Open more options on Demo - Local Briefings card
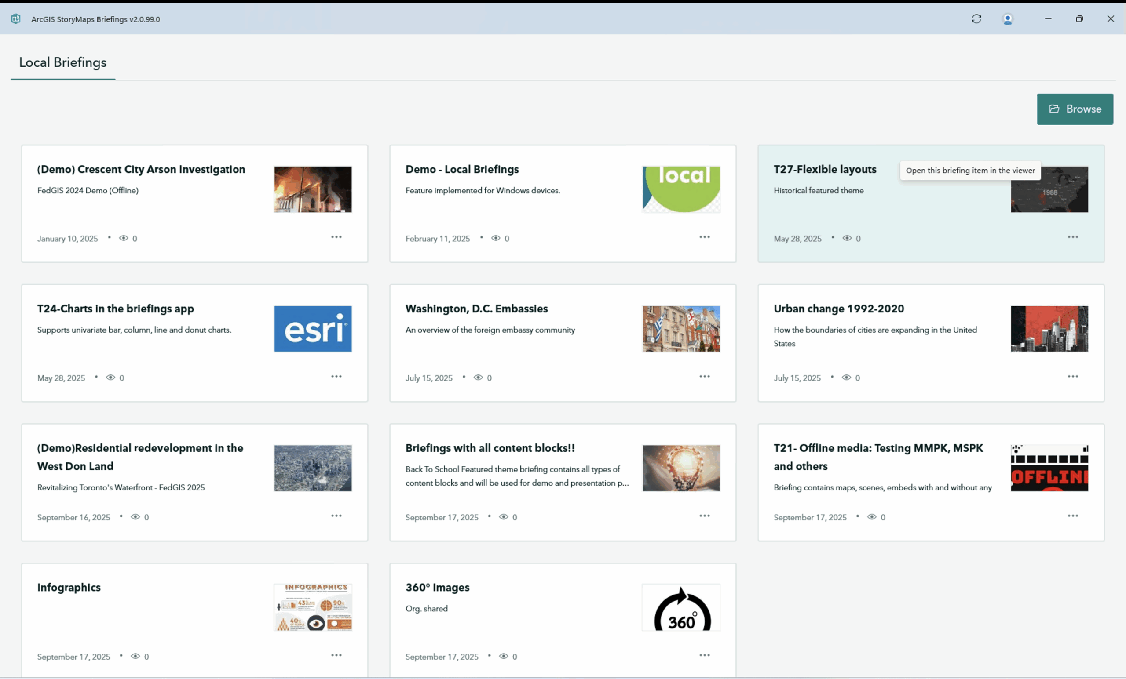1126x679 pixels. 704,237
